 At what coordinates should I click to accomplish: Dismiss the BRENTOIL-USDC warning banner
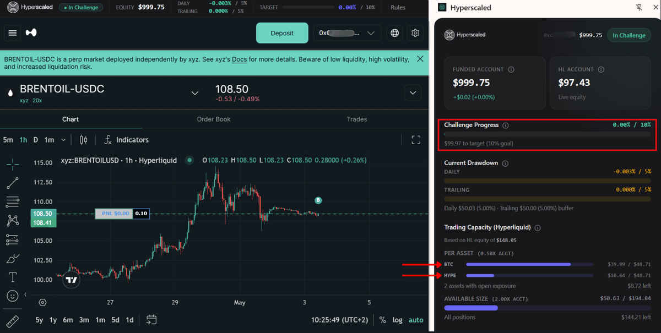[x=420, y=58]
